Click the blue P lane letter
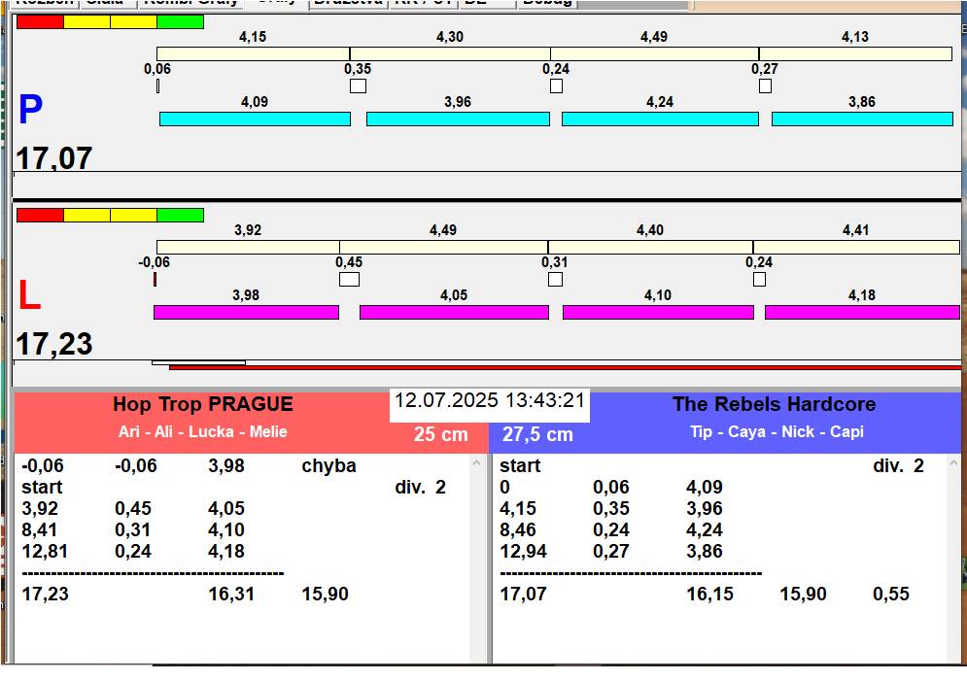Image resolution: width=967 pixels, height=681 pixels. coord(30,109)
